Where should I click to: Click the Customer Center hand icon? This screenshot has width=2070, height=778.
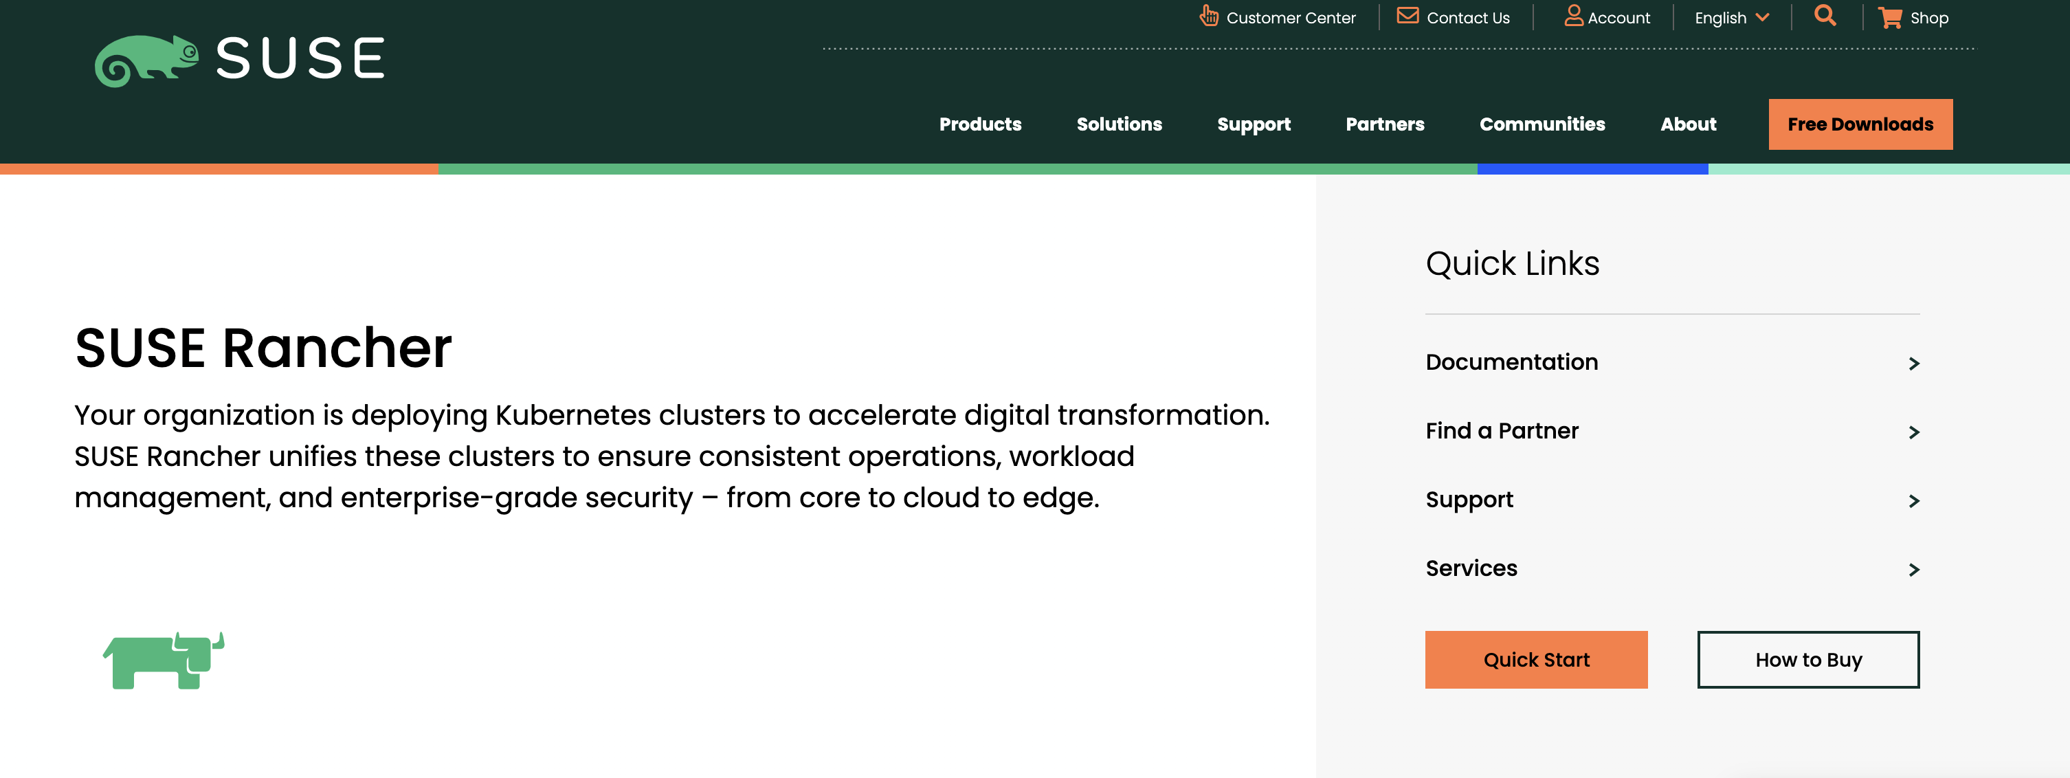1209,16
